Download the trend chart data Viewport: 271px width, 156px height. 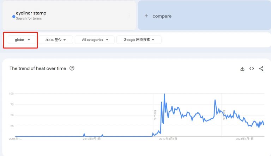click(x=242, y=69)
